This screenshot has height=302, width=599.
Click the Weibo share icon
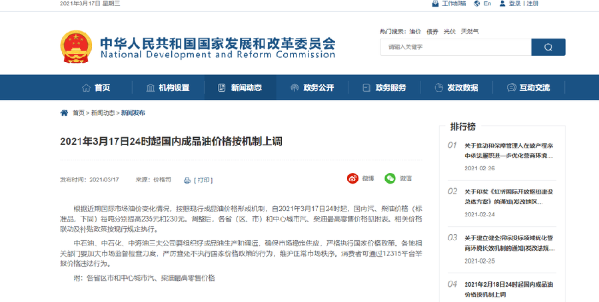[352, 178]
